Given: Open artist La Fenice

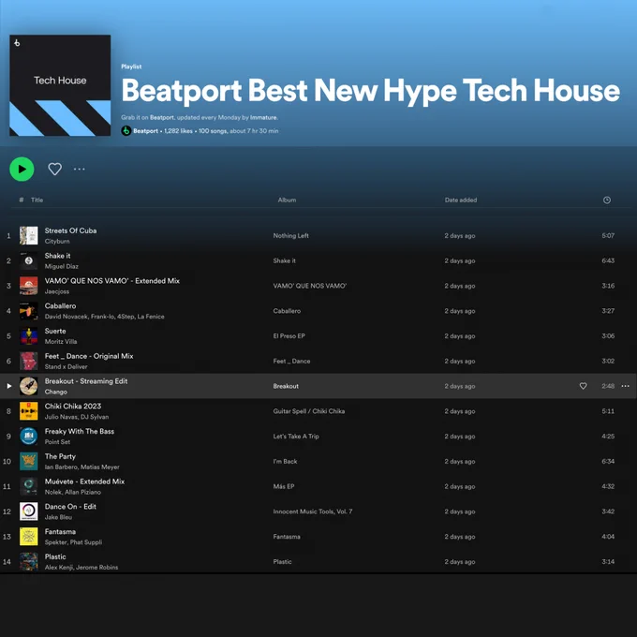Looking at the screenshot, I should (x=151, y=317).
